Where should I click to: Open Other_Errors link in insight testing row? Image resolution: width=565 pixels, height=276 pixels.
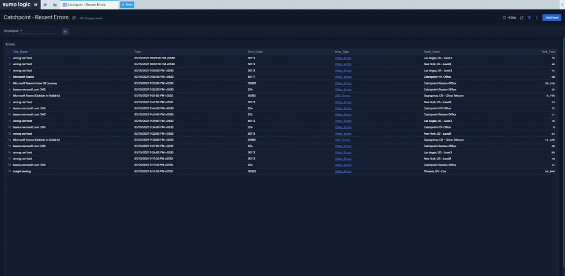(x=343, y=172)
